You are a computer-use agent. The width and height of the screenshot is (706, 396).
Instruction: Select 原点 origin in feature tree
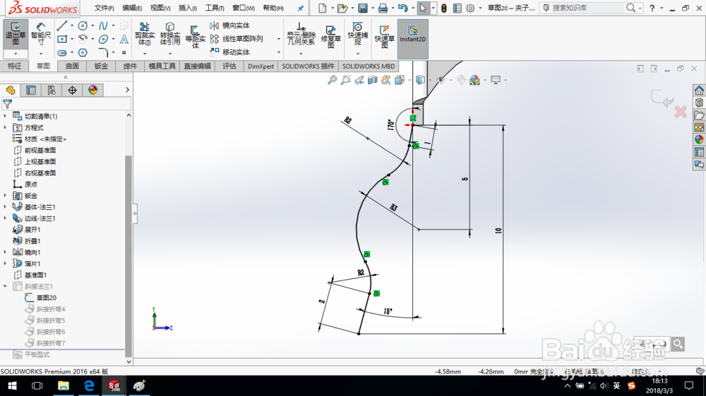pos(25,185)
